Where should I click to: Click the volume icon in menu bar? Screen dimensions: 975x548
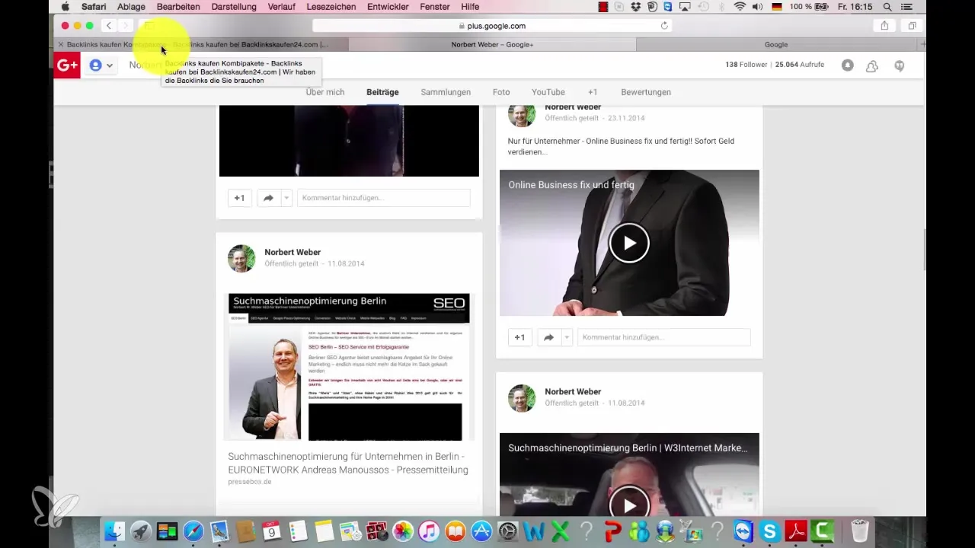click(758, 7)
